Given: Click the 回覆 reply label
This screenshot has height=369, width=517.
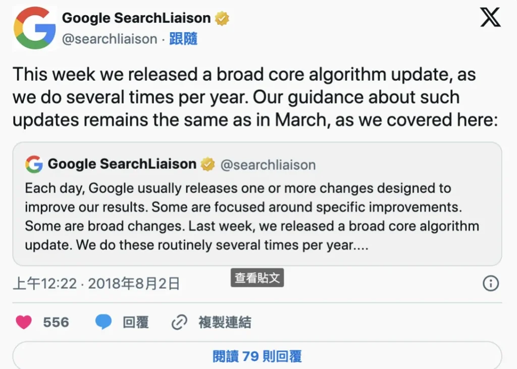Looking at the screenshot, I should tap(136, 322).
